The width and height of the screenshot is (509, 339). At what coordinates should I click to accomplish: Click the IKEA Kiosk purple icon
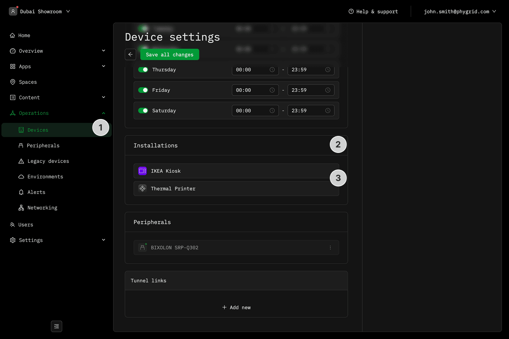(142, 171)
